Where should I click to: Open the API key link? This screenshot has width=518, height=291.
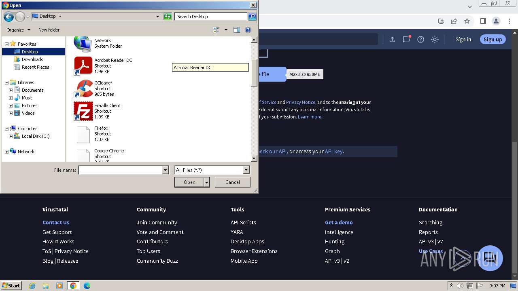[334, 152]
